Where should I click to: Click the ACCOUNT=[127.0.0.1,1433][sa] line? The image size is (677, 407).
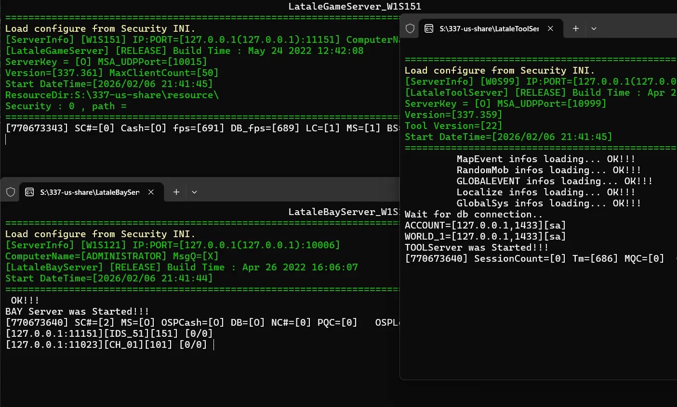pyautogui.click(x=485, y=225)
